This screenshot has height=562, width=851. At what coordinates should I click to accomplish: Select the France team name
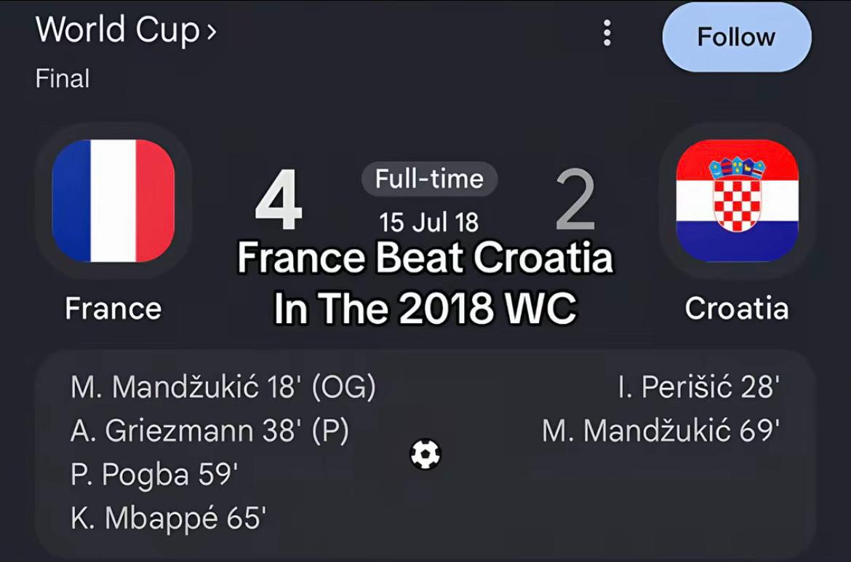[113, 309]
